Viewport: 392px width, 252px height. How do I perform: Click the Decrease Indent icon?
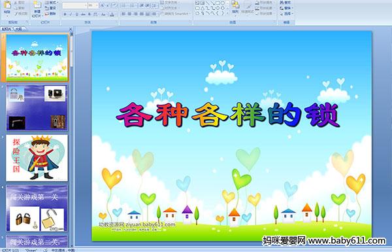[x=142, y=5]
